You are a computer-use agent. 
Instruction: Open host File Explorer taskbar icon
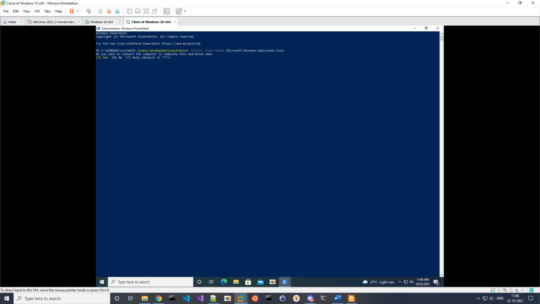point(145,298)
